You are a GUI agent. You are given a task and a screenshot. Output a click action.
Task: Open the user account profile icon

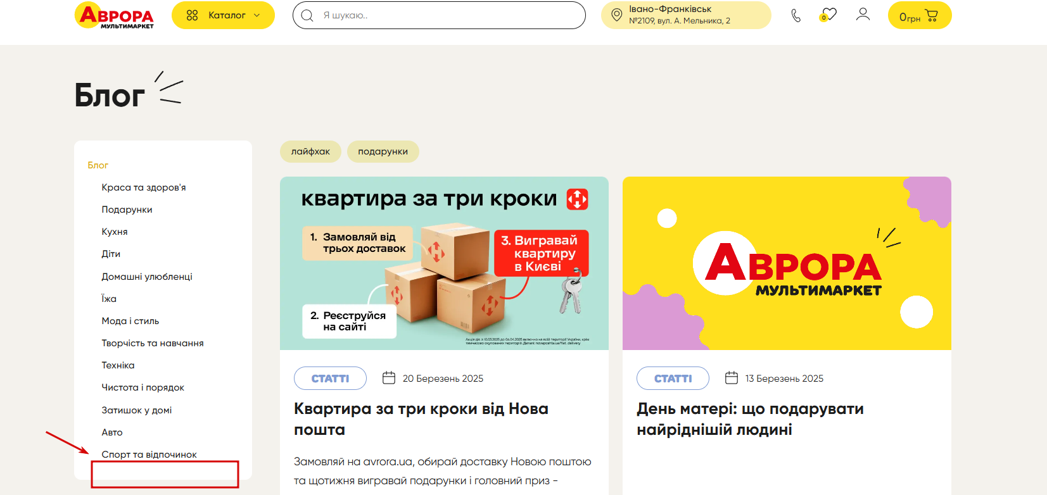pyautogui.click(x=863, y=15)
